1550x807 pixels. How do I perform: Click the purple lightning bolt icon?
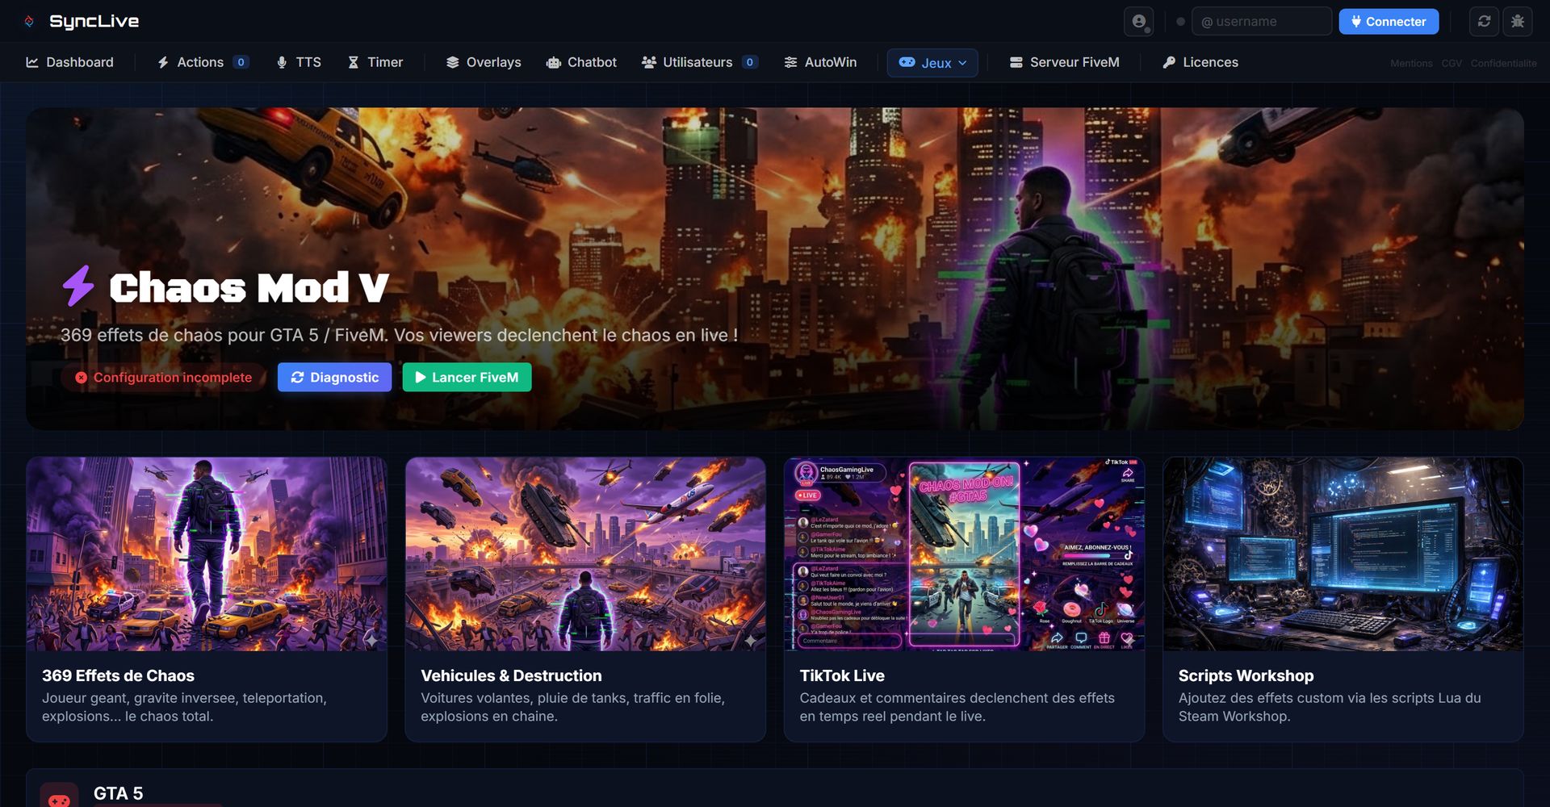[x=78, y=286]
